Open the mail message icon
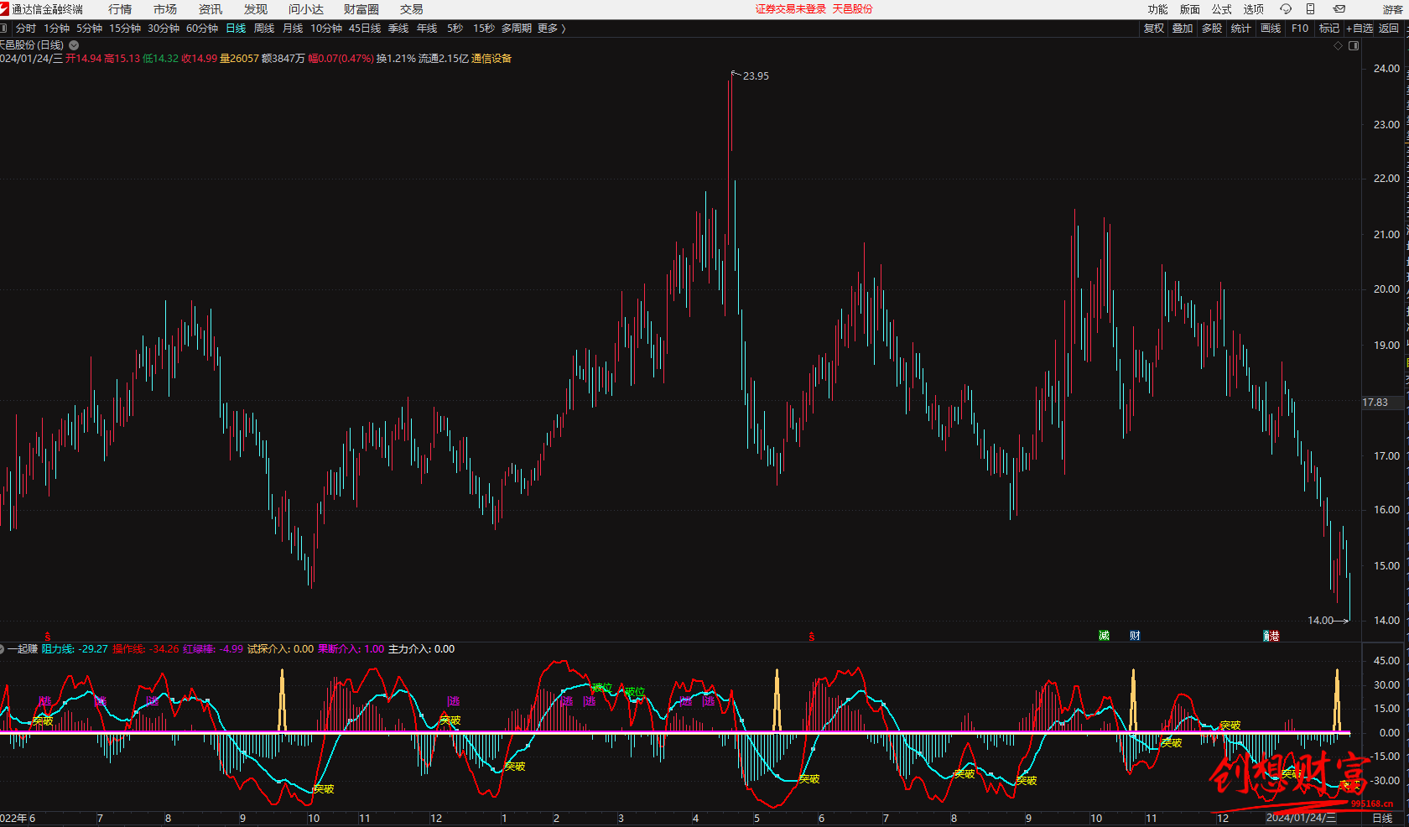 [x=1339, y=8]
